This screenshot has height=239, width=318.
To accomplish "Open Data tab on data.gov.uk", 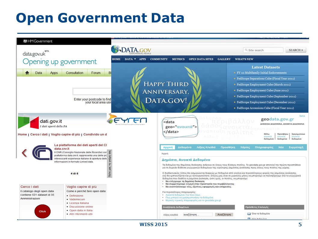I will point(38,73).
